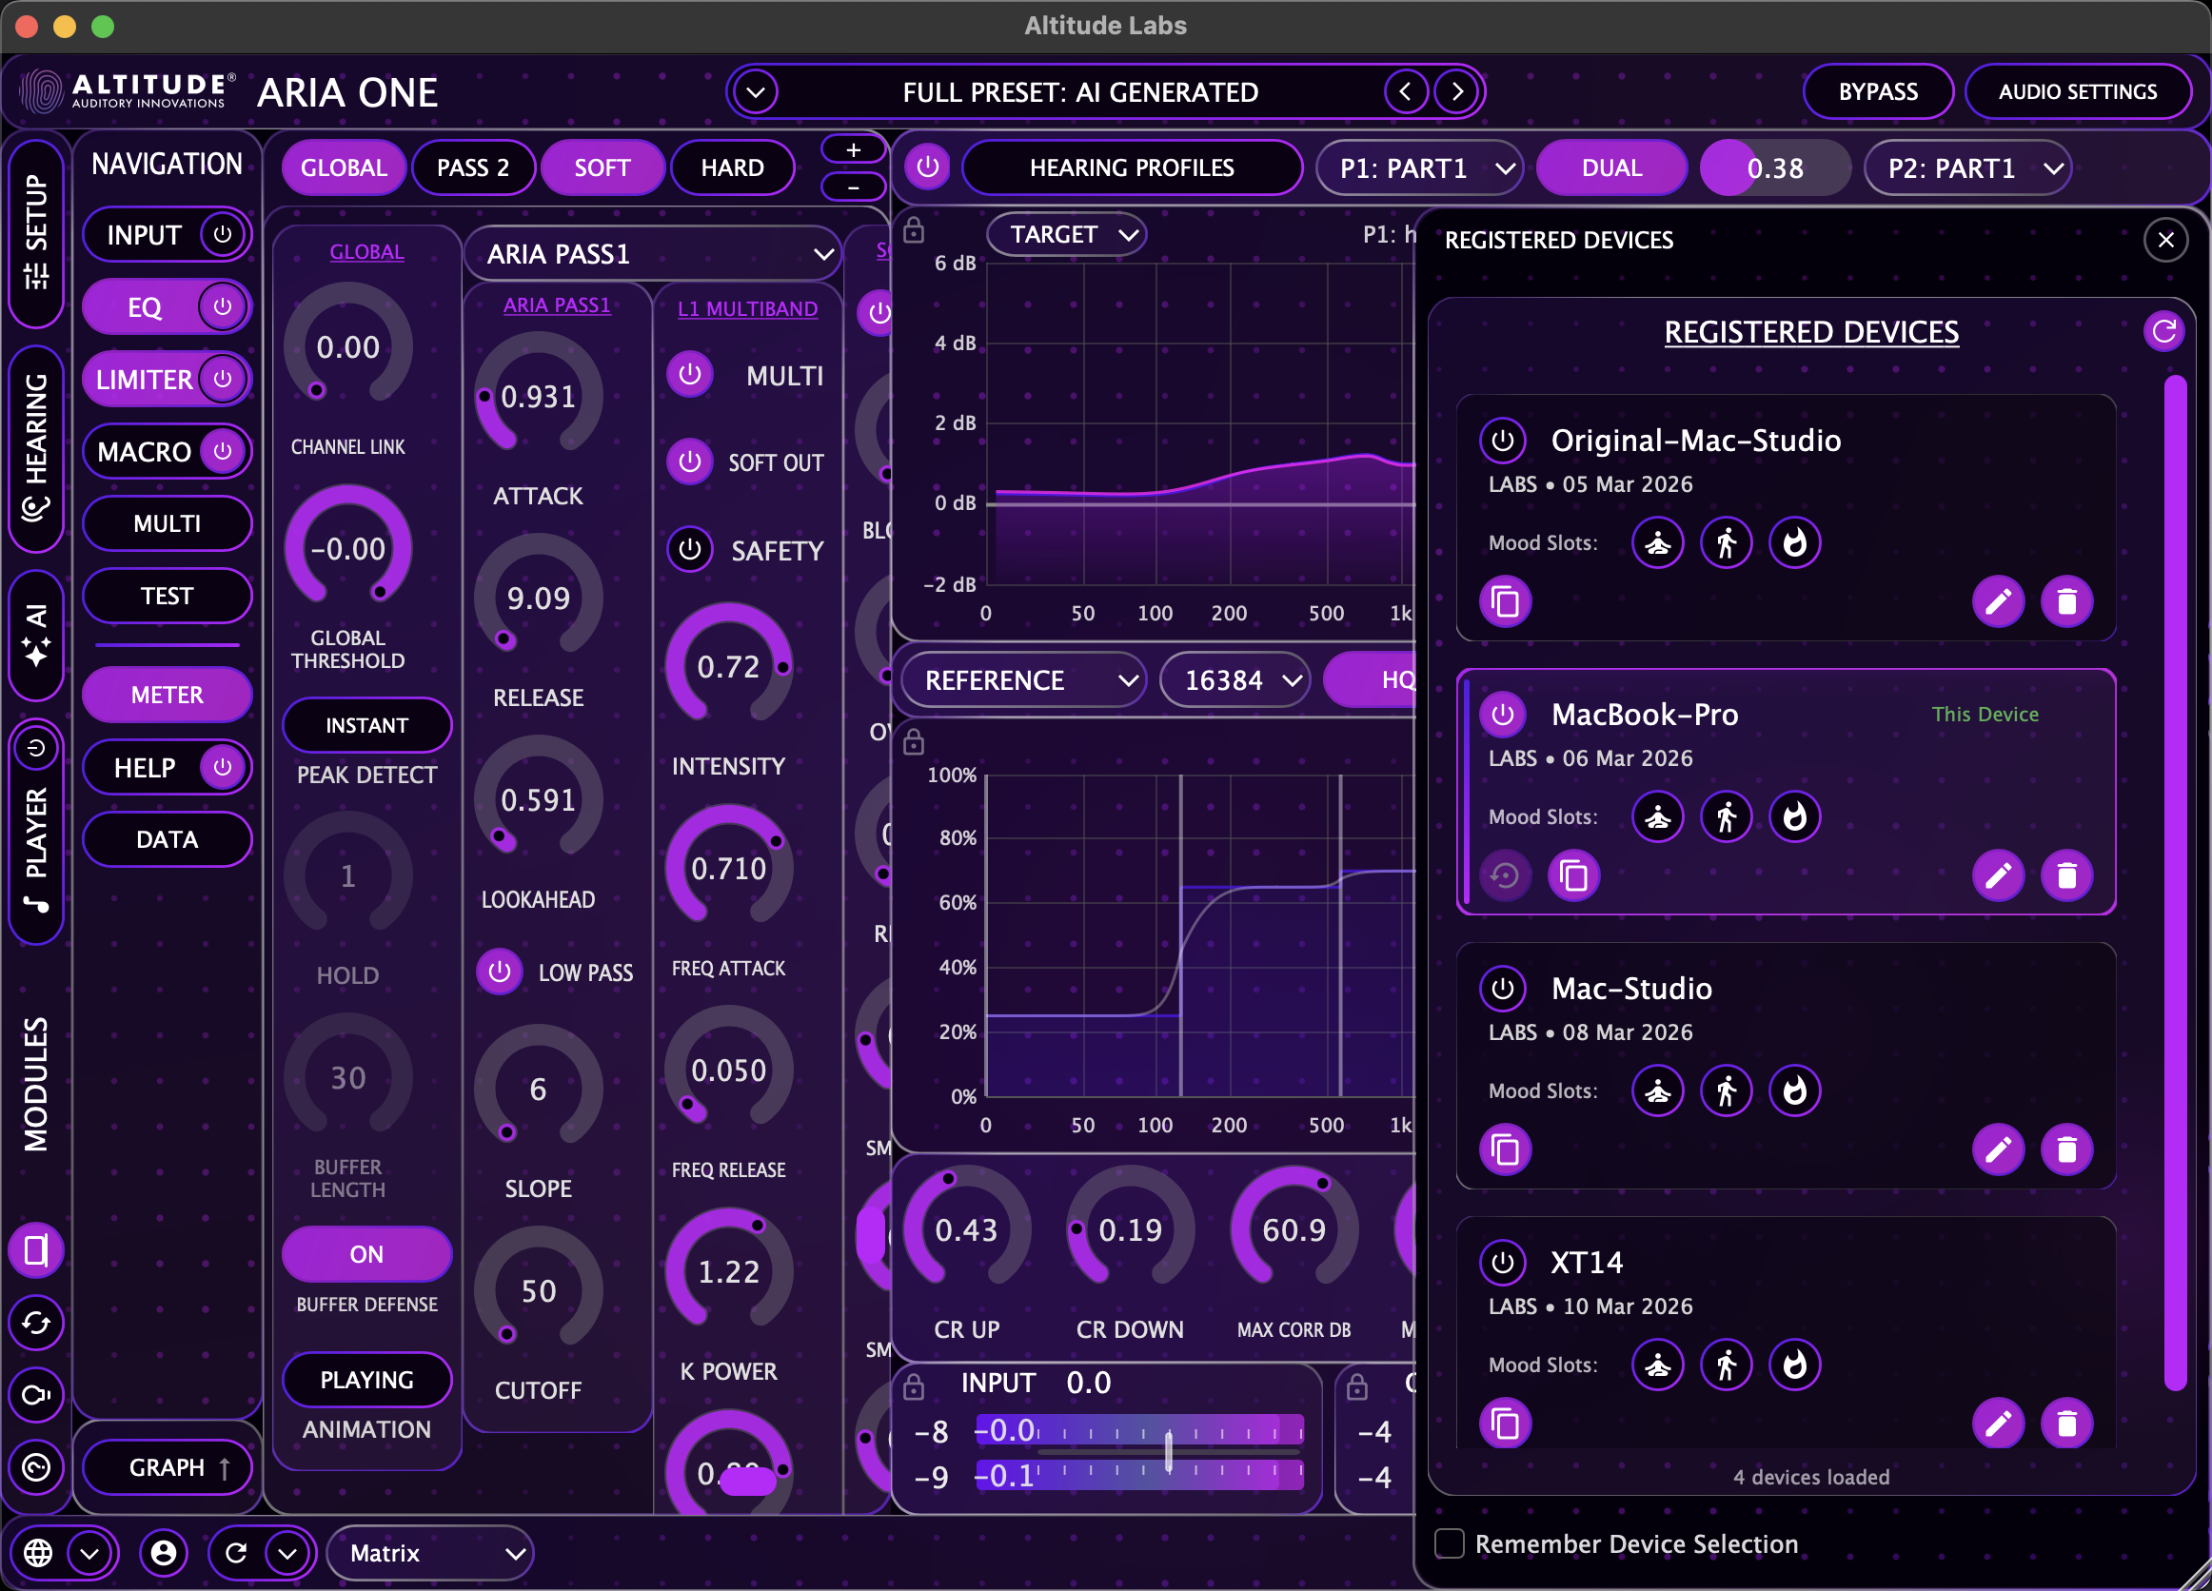Enable Remember Device Selection
This screenshot has width=2212, height=1591.
[x=1449, y=1543]
